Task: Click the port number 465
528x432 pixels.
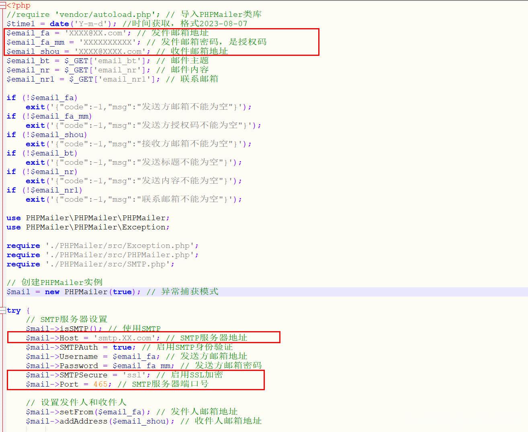Action: [x=100, y=384]
